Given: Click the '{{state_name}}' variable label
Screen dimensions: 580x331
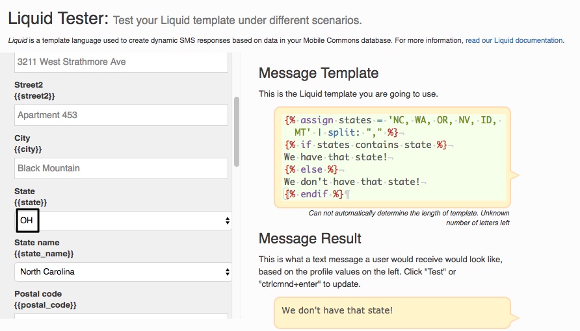Looking at the screenshot, I should (x=44, y=254).
